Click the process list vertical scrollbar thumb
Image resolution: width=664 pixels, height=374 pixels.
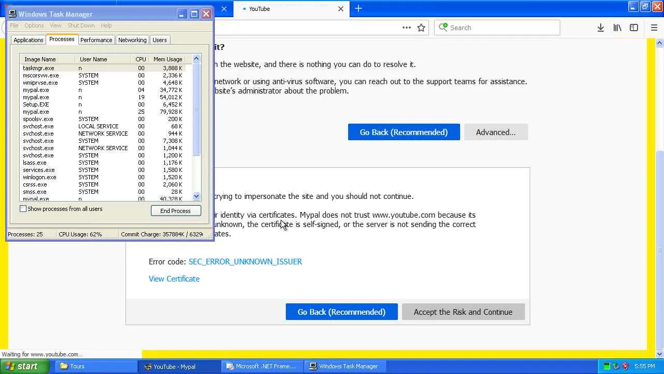click(x=196, y=109)
